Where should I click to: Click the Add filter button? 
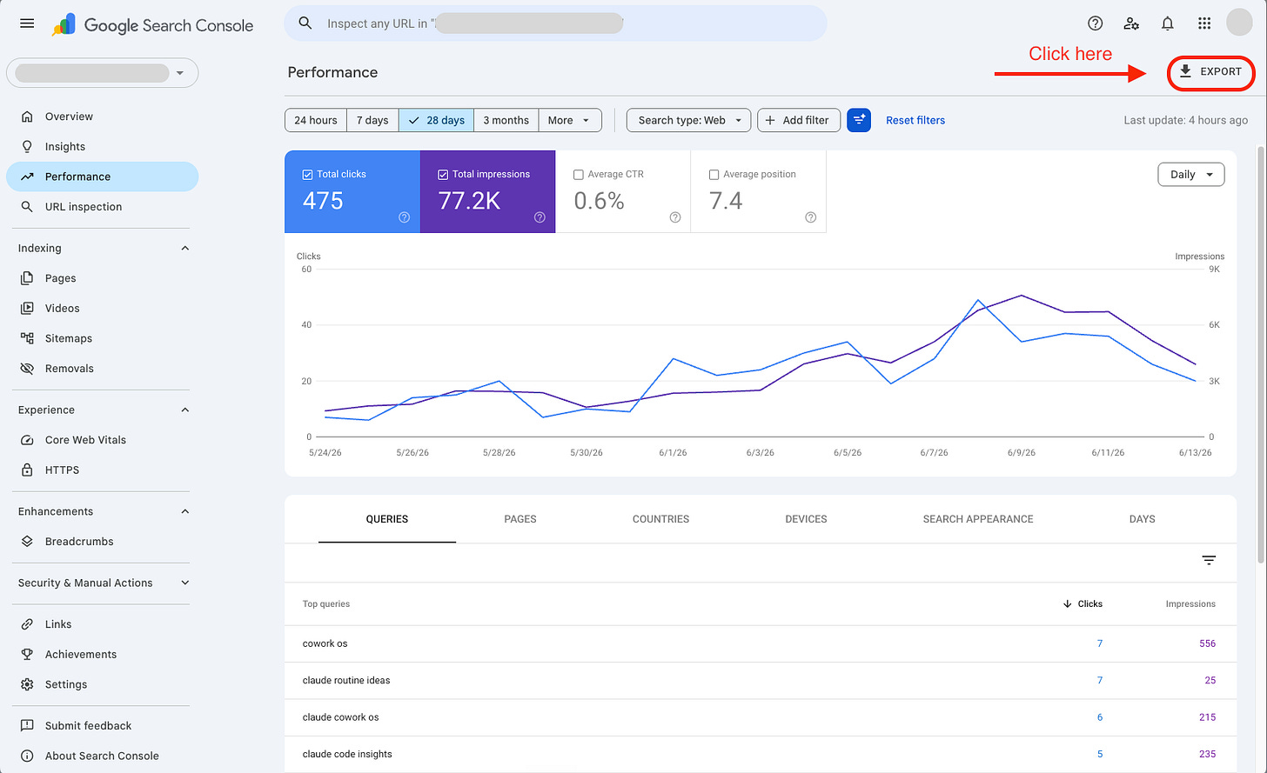click(x=799, y=120)
